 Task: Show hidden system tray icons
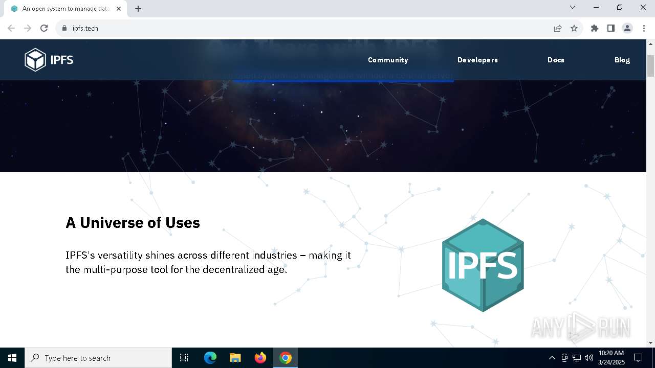tap(552, 358)
